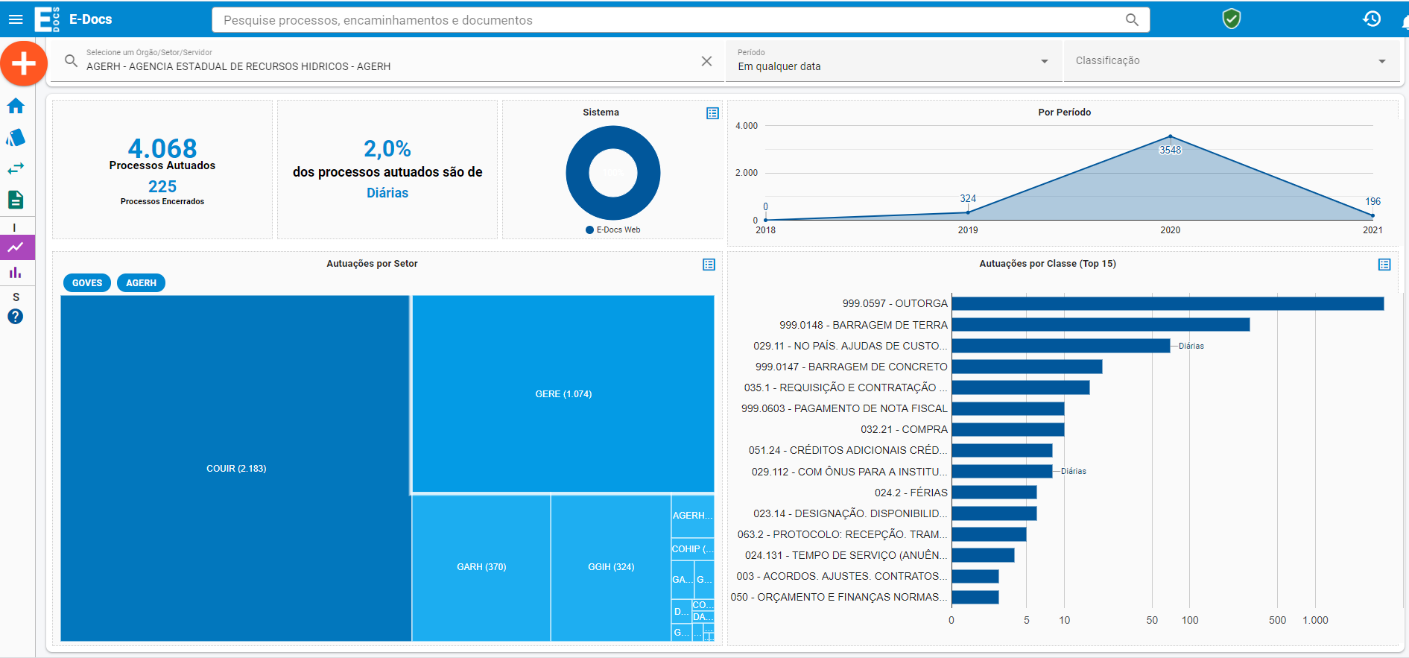Show table view for Autuações por Classe

(x=1384, y=265)
